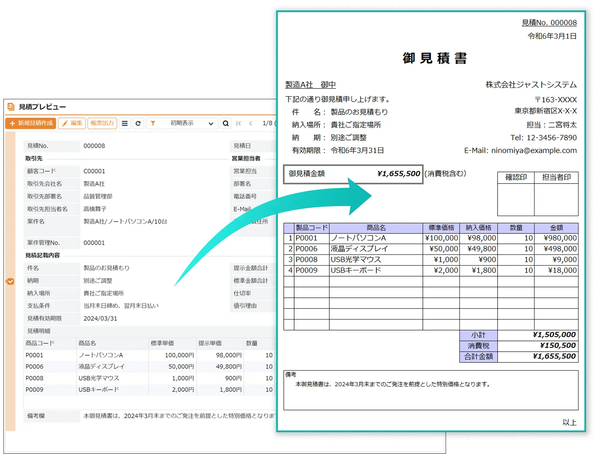Click the orange filter funnel icon

153,123
